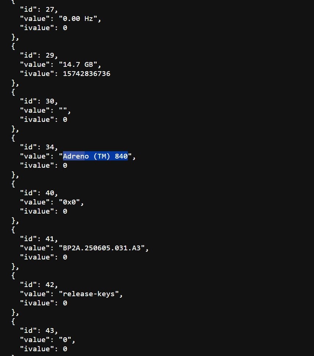Click the "id": 41 line
The image size is (314, 356).
[x=39, y=239]
